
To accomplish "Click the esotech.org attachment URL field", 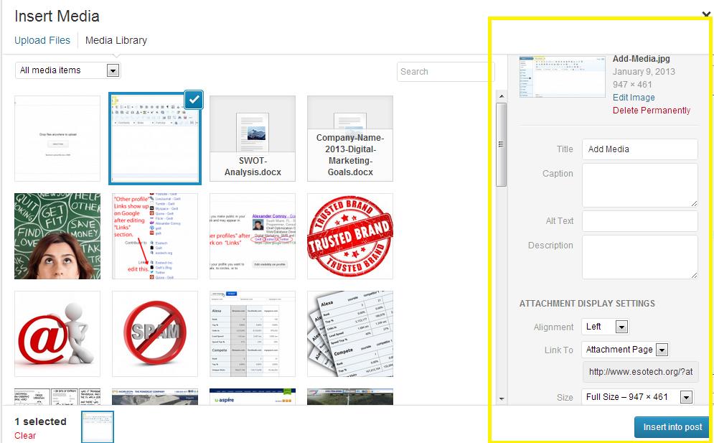I will point(640,372).
